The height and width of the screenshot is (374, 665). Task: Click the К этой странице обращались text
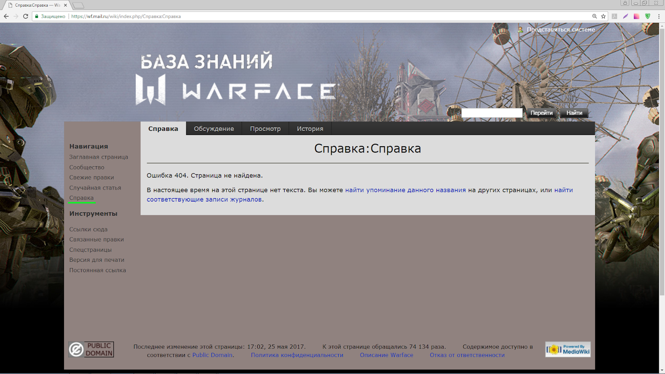[384, 347]
